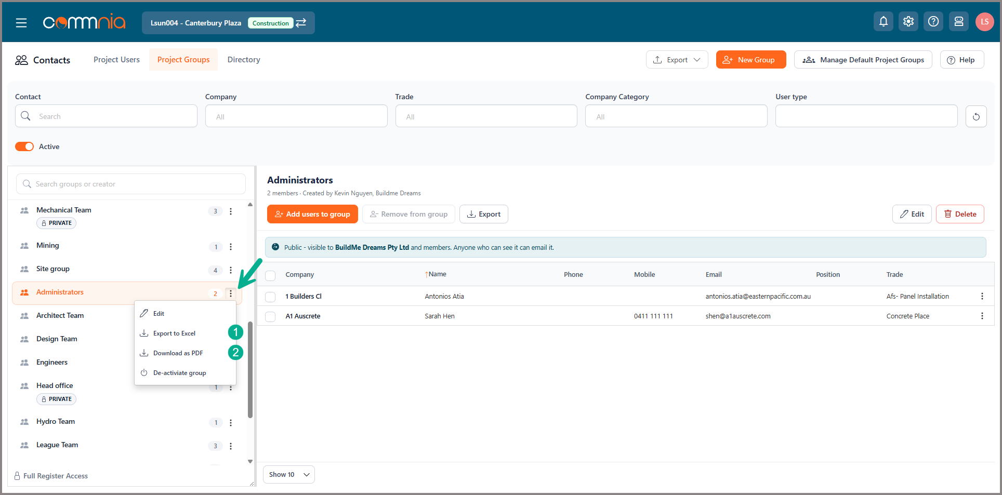Viewport: 1002px width, 495px height.
Task: Click the Help button
Action: 962,60
